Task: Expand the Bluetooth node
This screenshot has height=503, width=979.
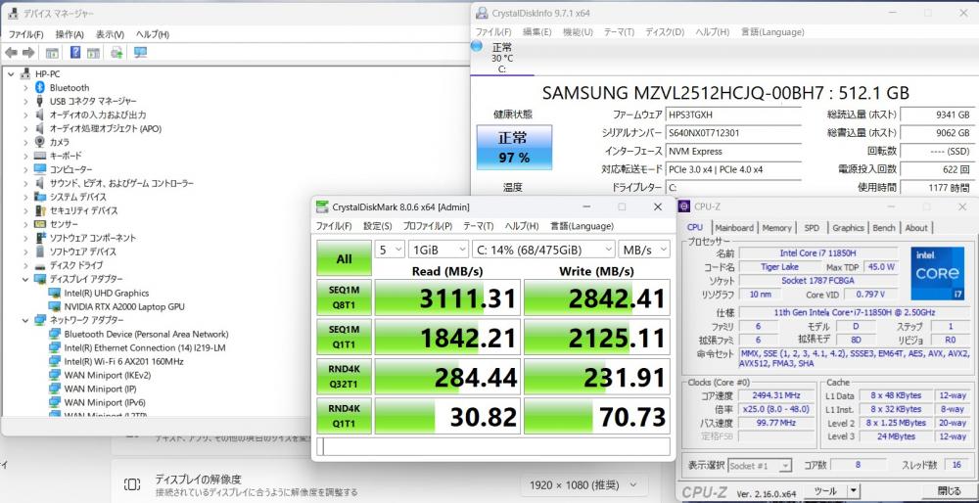Action: tap(25, 87)
